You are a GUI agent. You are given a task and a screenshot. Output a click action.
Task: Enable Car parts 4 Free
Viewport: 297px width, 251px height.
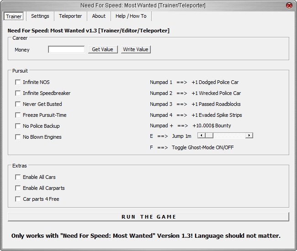click(18, 199)
